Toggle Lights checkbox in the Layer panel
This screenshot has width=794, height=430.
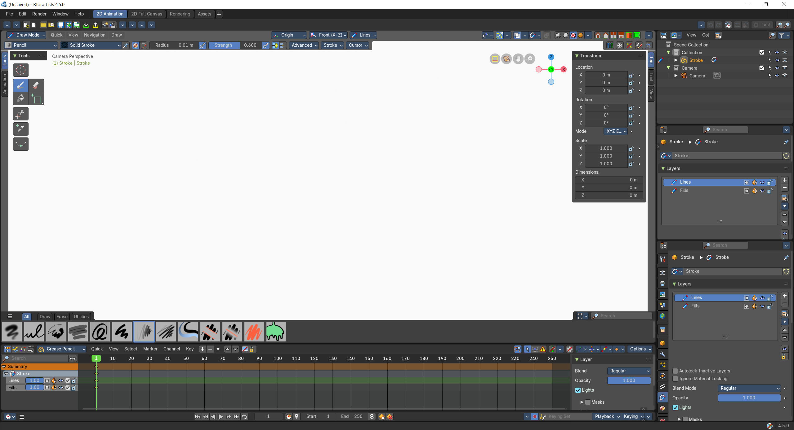tap(578, 390)
